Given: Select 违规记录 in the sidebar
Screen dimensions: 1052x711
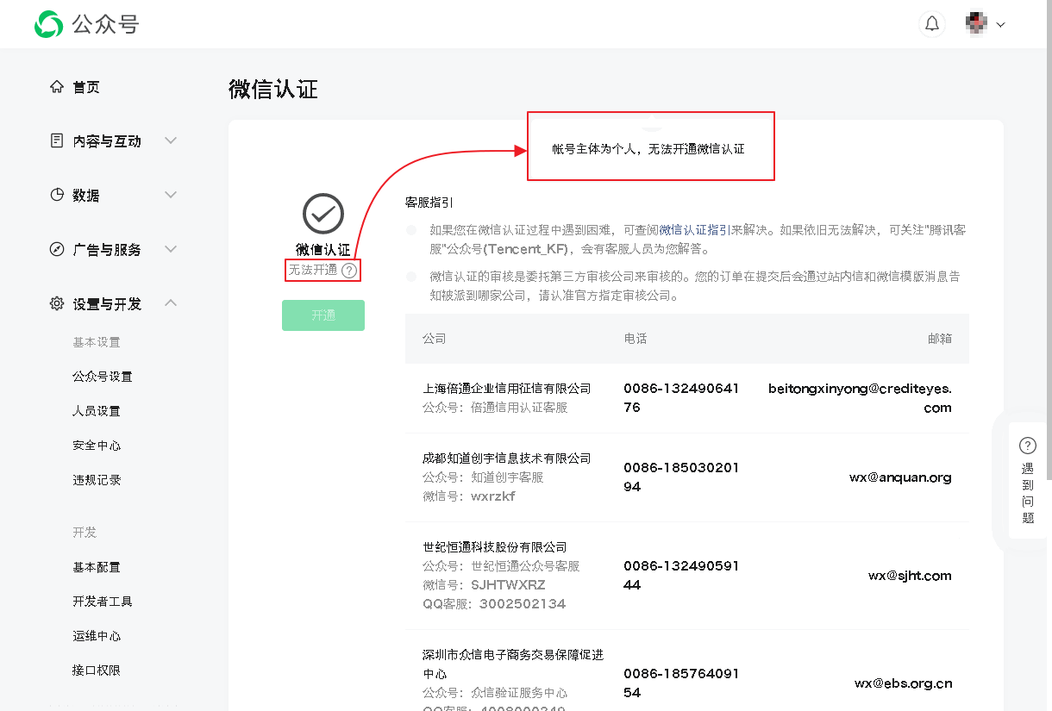Looking at the screenshot, I should point(97,480).
